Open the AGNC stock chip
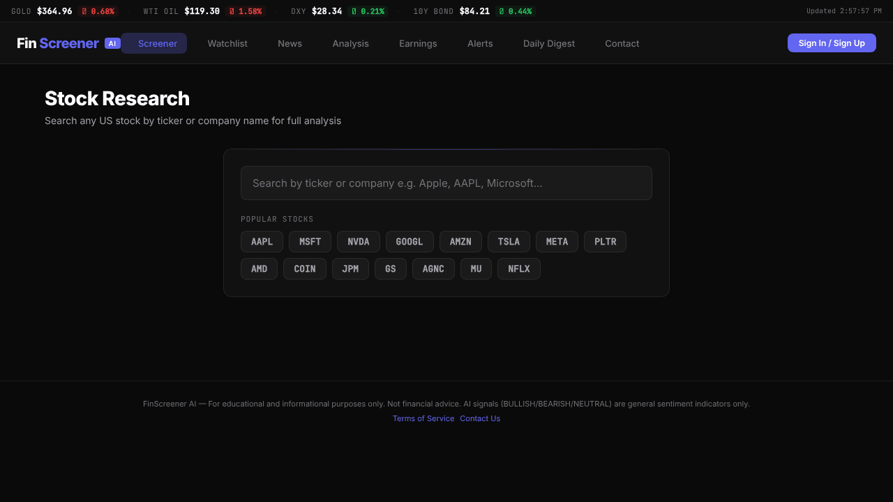The image size is (893, 502). tap(433, 268)
